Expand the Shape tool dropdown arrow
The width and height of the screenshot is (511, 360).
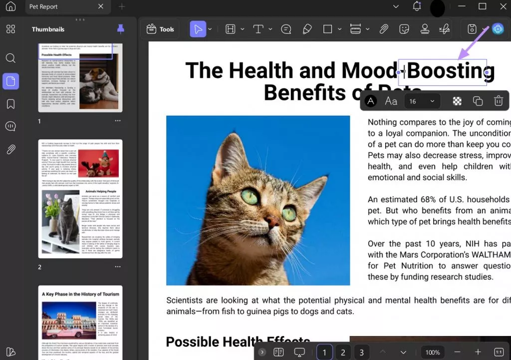[339, 29]
